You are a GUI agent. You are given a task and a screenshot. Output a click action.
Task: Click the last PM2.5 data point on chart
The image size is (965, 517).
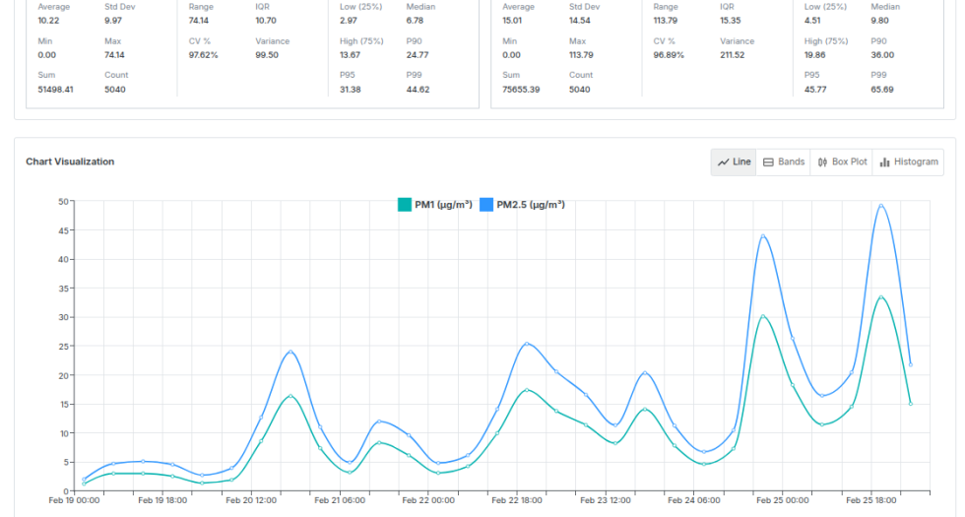pyautogui.click(x=911, y=364)
